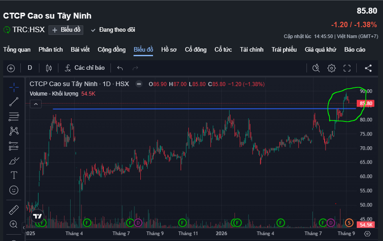Select the Biểu đồ tab

click(x=144, y=50)
